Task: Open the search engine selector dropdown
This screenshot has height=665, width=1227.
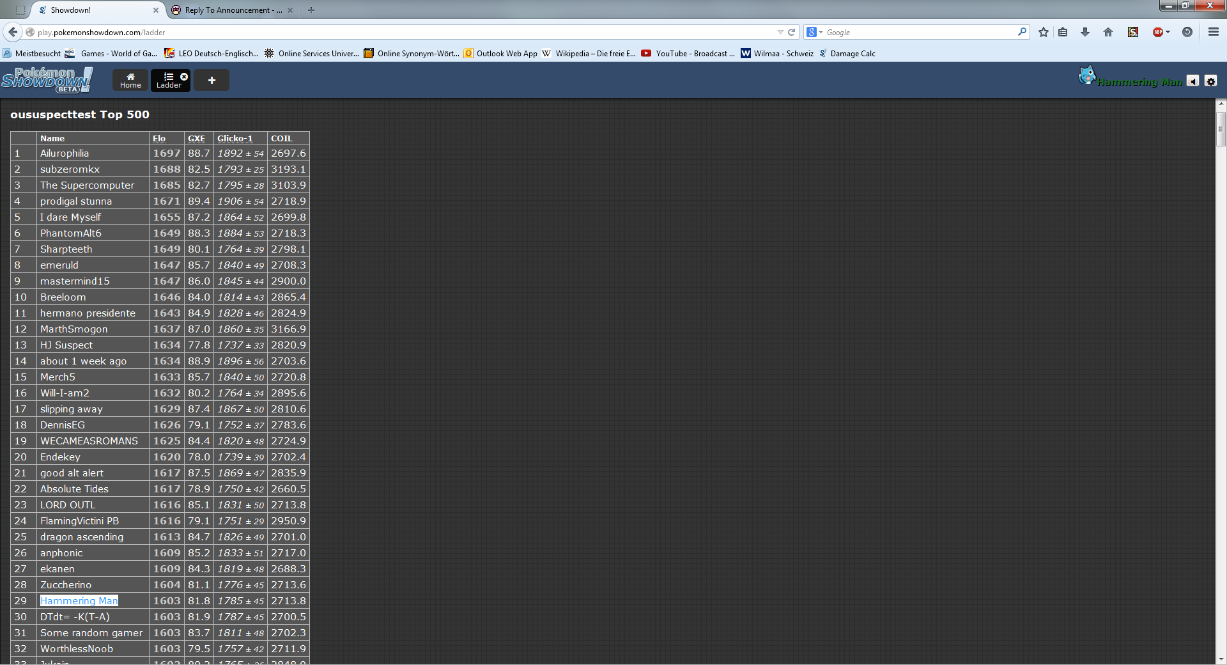Action: 814,32
